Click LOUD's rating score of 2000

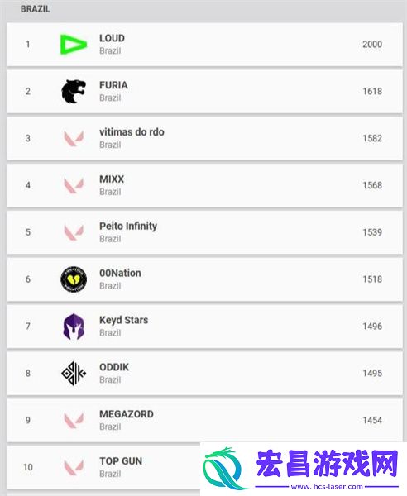(372, 45)
